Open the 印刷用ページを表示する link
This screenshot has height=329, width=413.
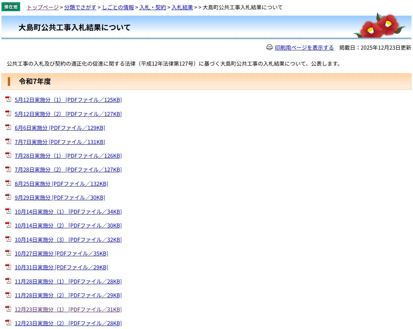point(304,48)
